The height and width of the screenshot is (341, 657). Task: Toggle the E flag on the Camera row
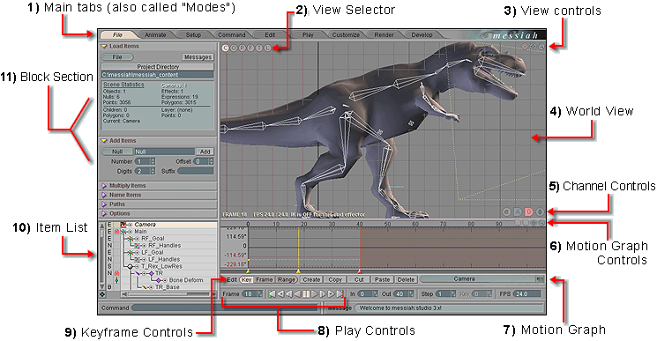coord(109,225)
